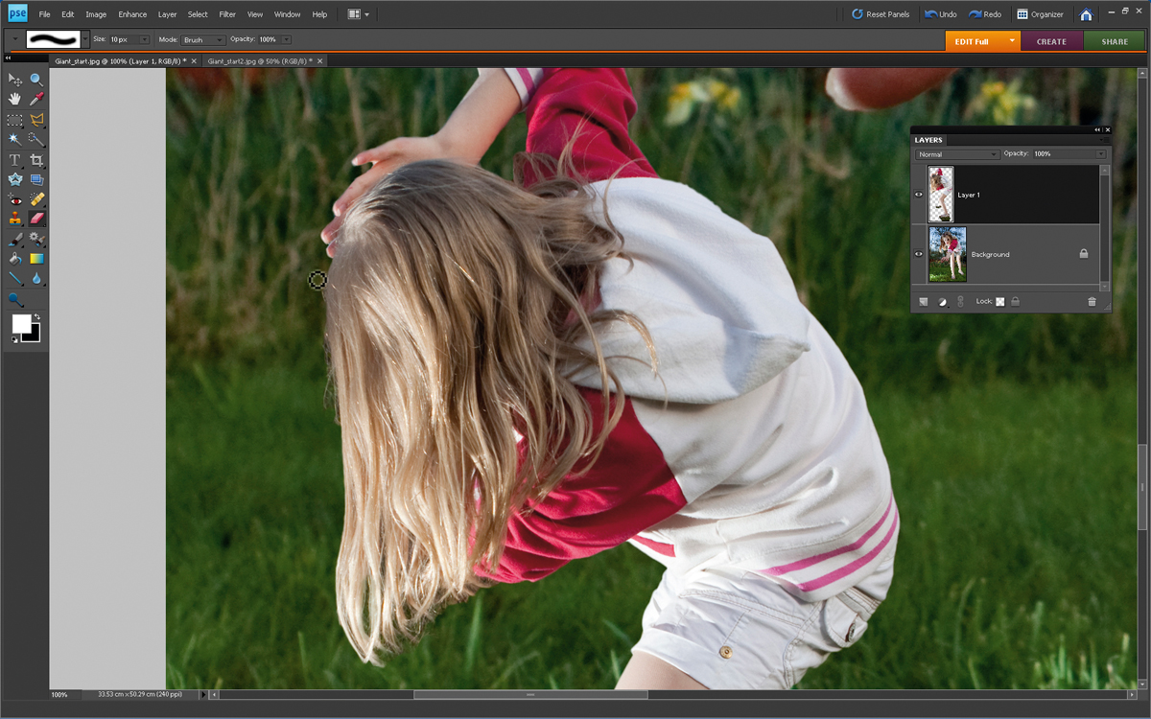Select the Horizontal Type tool
This screenshot has width=1151, height=719.
[x=15, y=159]
